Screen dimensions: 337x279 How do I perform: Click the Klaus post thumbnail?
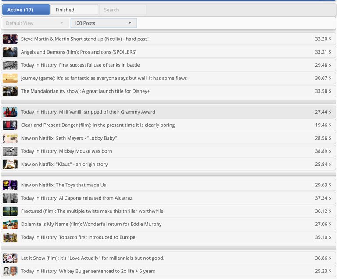[x=10, y=164]
